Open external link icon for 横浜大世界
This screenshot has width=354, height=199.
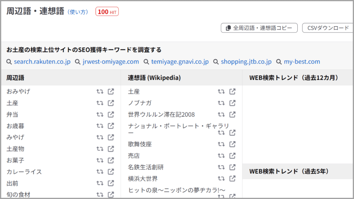point(233,179)
